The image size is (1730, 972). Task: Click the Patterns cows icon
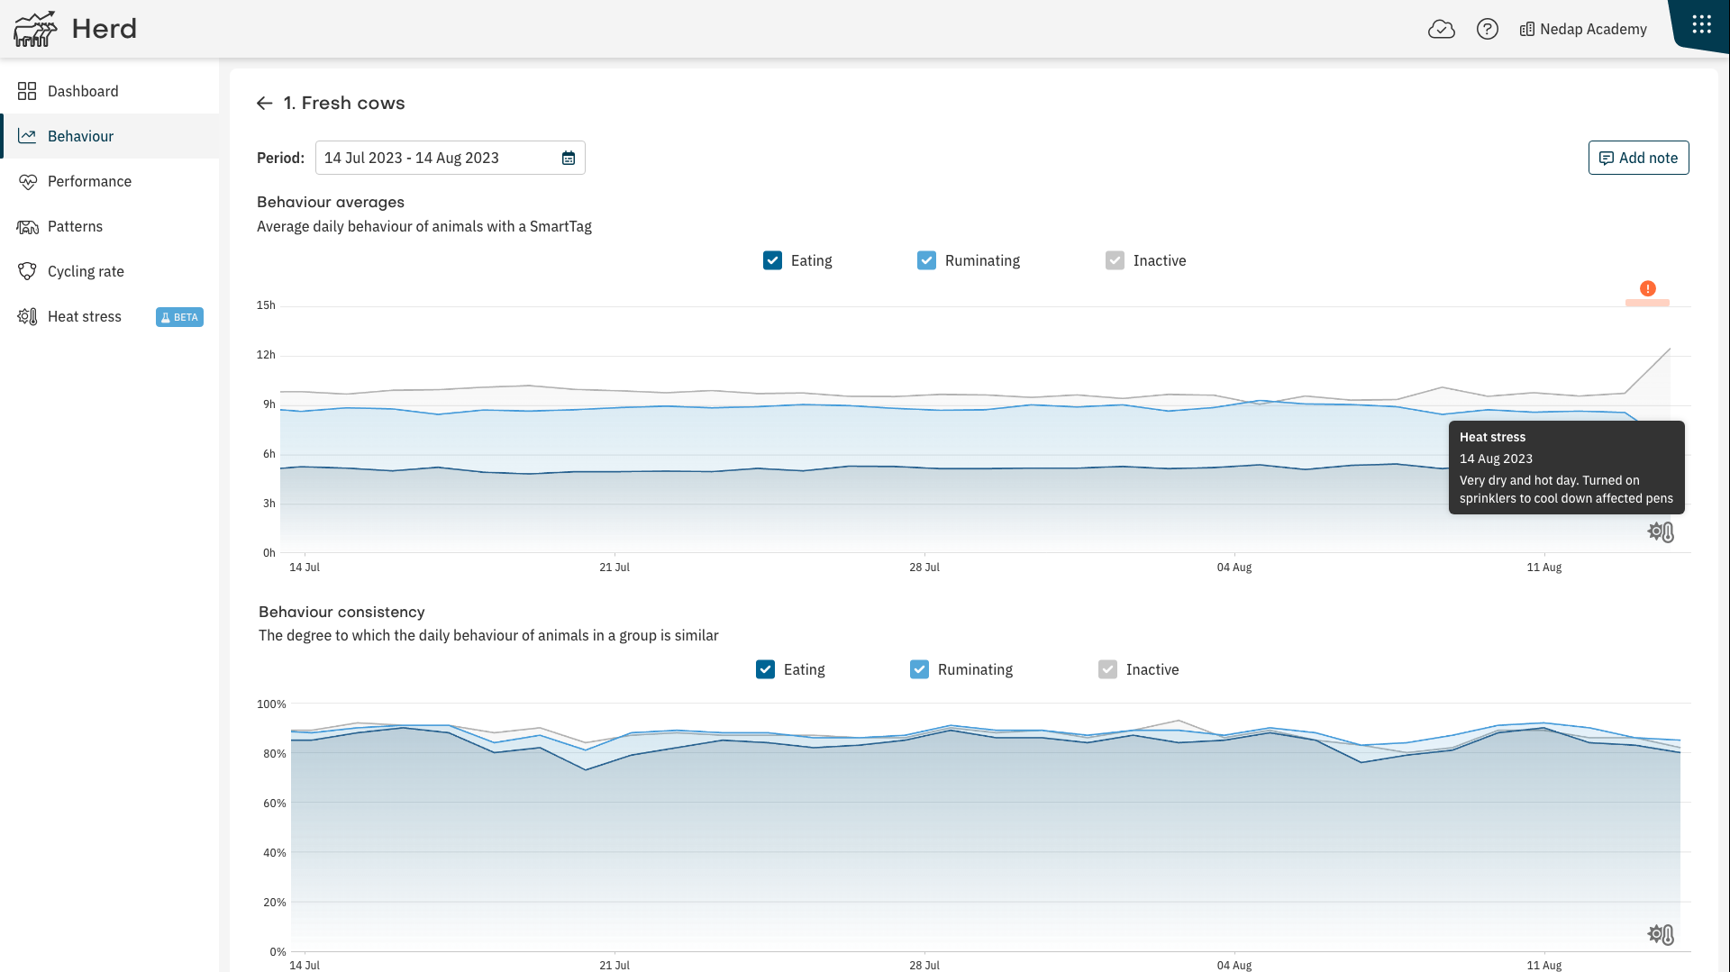pyautogui.click(x=27, y=226)
